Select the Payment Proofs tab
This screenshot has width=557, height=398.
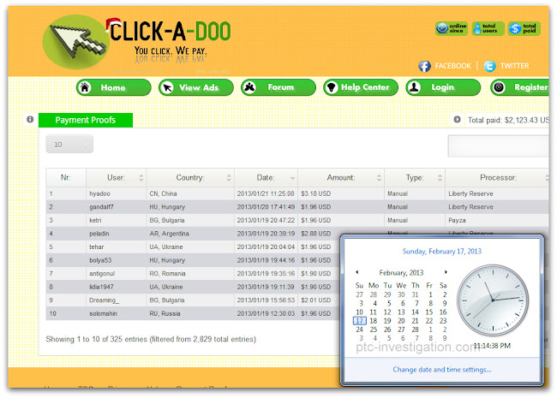pyautogui.click(x=86, y=120)
